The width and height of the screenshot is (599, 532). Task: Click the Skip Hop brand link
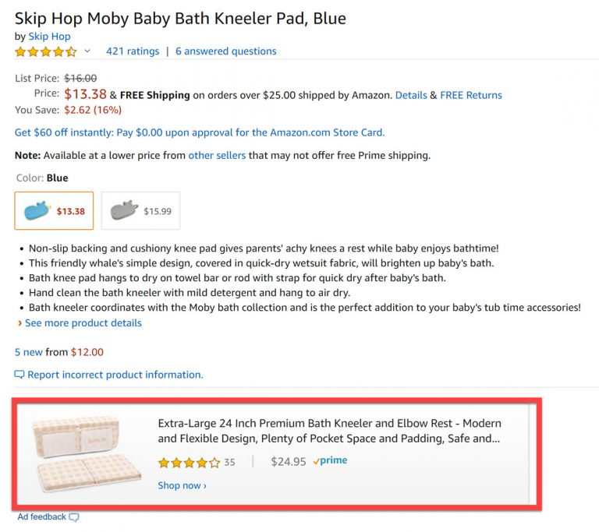point(49,36)
